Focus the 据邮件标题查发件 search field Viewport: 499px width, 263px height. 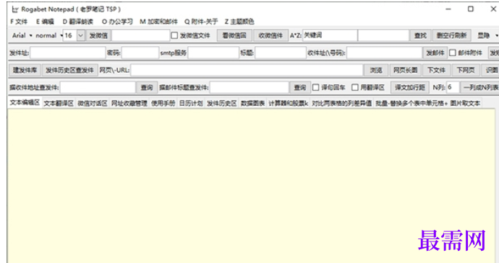click(249, 87)
